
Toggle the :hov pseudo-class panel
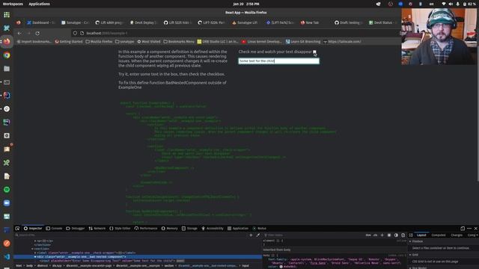pyautogui.click(x=368, y=235)
